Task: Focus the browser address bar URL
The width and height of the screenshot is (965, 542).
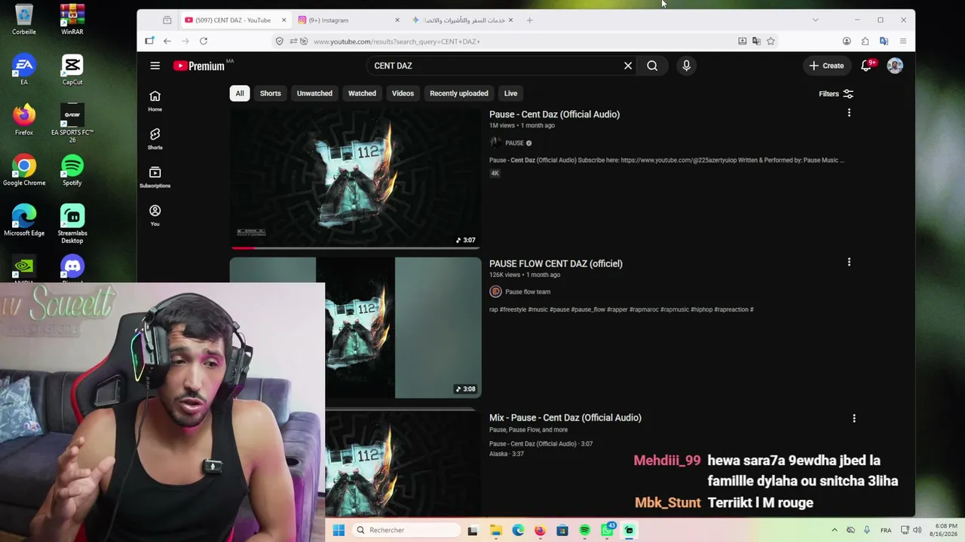Action: pos(520,41)
